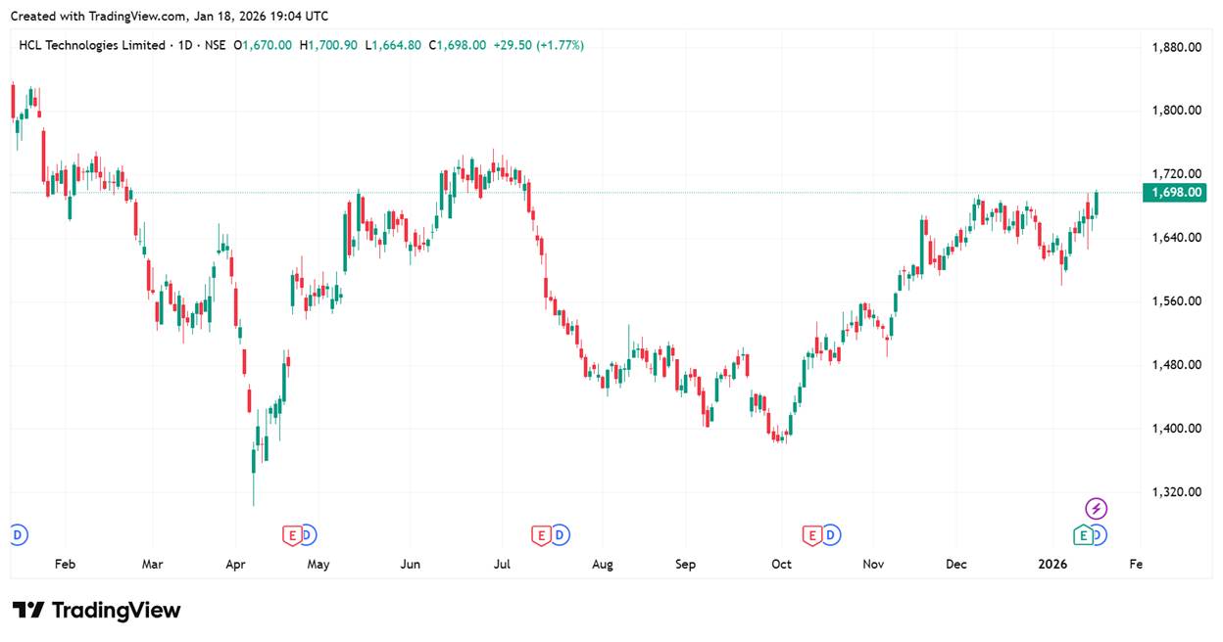Click the HCL Technologies Limited symbol title
This screenshot has width=1223, height=642.
click(x=91, y=45)
